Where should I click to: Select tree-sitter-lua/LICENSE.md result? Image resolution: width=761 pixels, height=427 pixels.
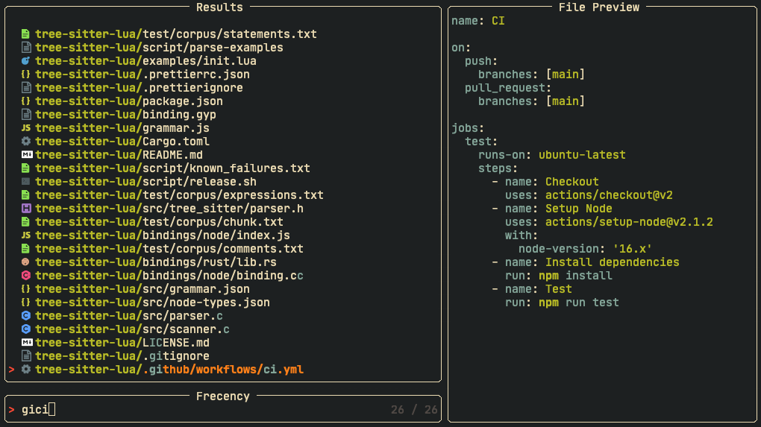point(122,343)
